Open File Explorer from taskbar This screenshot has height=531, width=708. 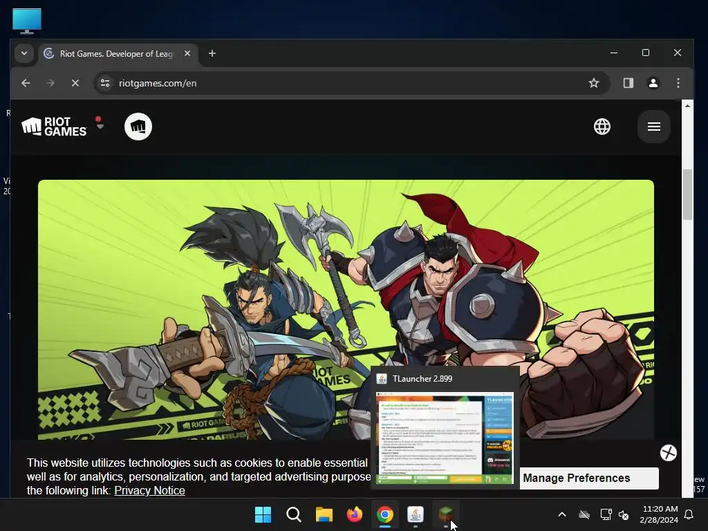tap(324, 514)
